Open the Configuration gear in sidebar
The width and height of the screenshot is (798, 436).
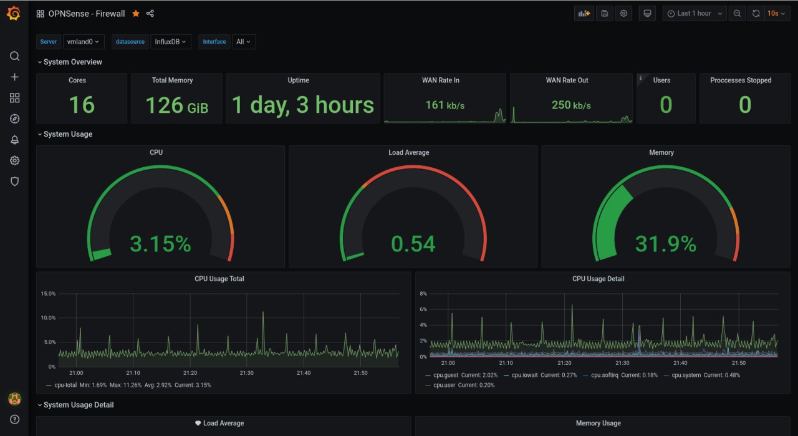(x=14, y=160)
